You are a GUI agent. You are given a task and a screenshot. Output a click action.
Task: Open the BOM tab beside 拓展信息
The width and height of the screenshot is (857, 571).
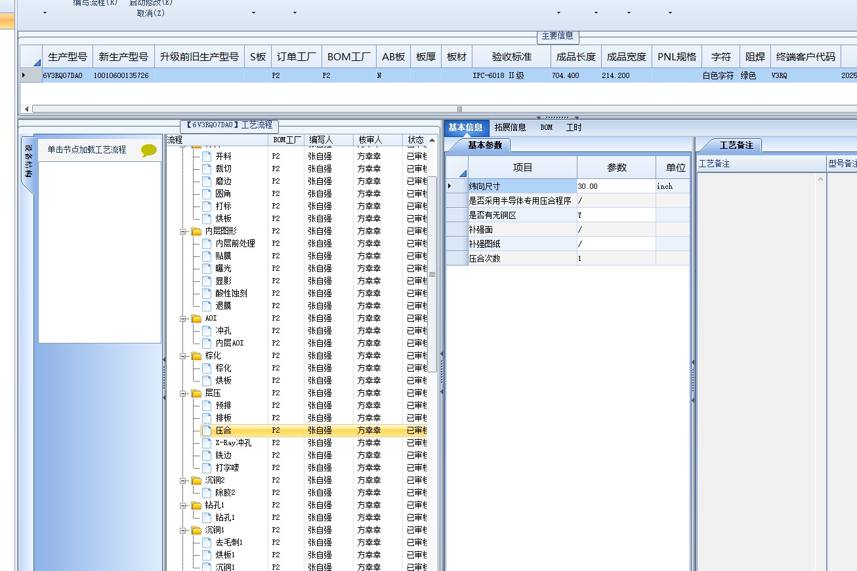[x=547, y=127]
